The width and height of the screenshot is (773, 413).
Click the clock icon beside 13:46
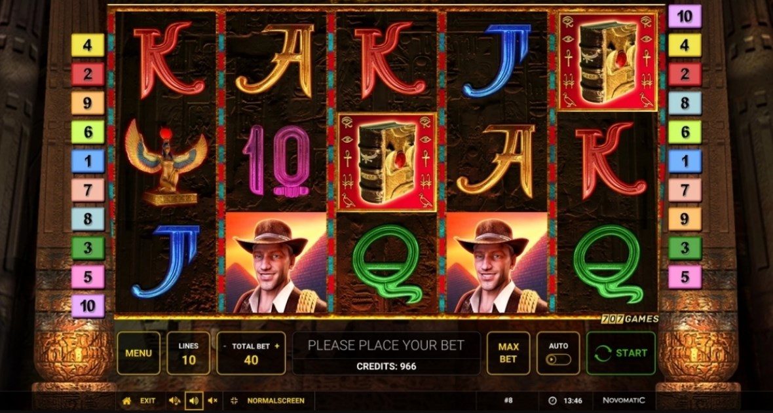tap(552, 401)
